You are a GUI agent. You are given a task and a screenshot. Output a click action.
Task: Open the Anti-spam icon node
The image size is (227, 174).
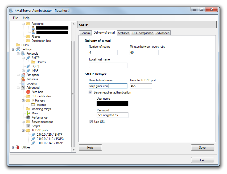pyautogui.click(x=23, y=75)
